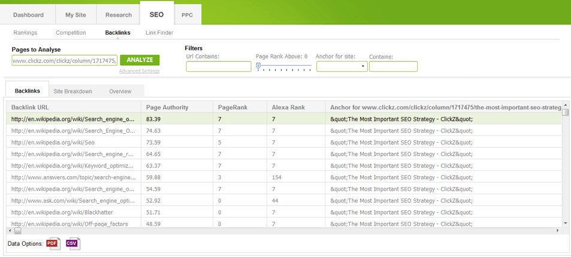Screen dimensions: 571x257
Task: Open the PPC tab
Action: click(187, 16)
